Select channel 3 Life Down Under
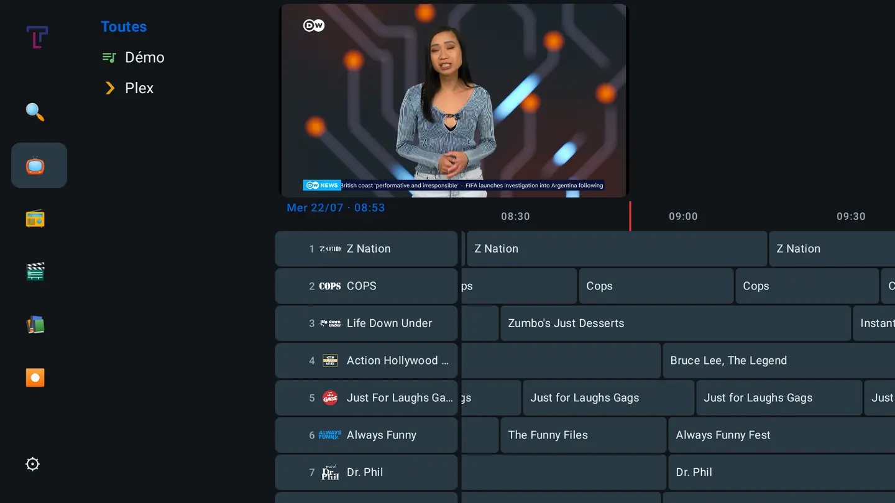This screenshot has width=895, height=503. [367, 323]
